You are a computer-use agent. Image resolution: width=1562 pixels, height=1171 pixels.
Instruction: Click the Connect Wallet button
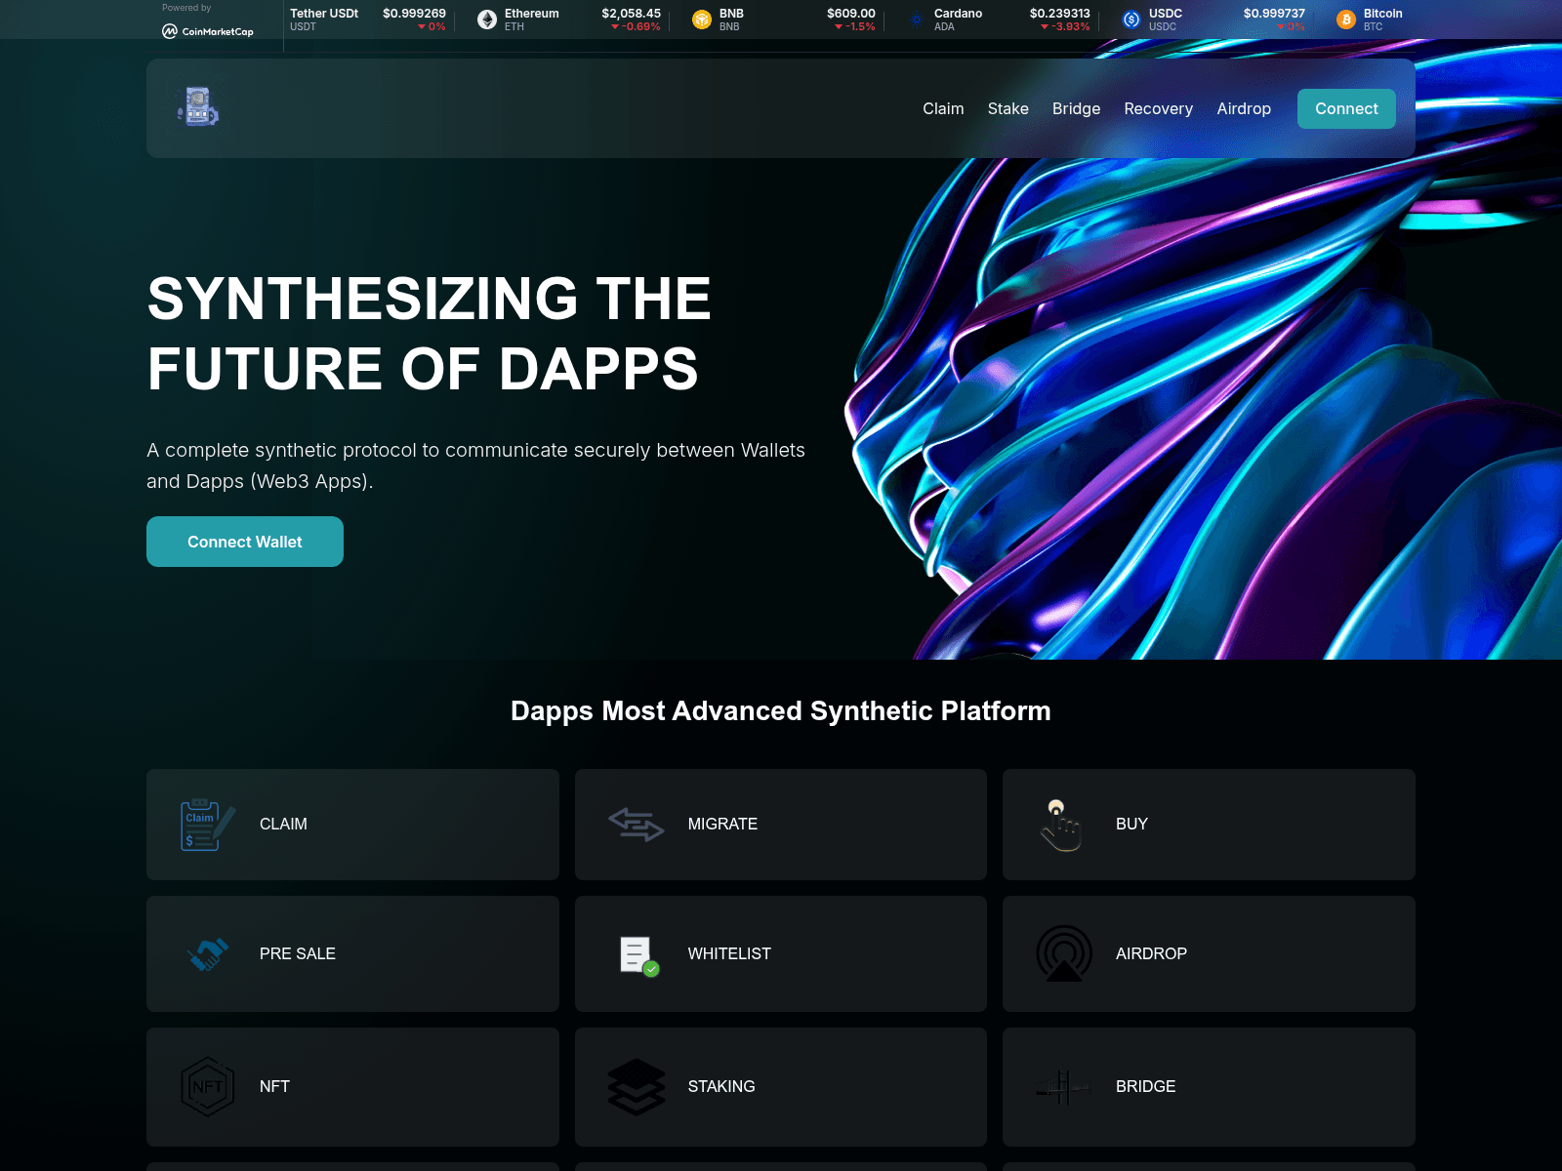[245, 542]
